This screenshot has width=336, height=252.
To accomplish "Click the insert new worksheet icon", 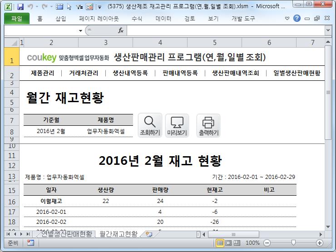I will (x=149, y=234).
